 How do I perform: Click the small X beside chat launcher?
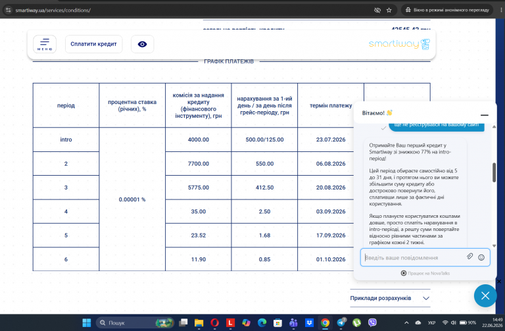[x=499, y=282]
